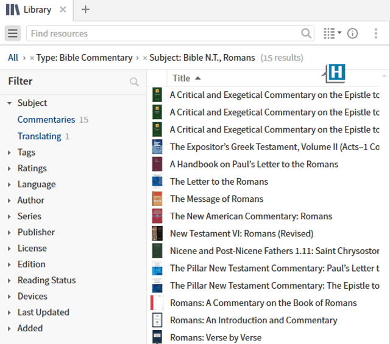
Task: Open The Letter to the Romans
Action: pyautogui.click(x=219, y=182)
